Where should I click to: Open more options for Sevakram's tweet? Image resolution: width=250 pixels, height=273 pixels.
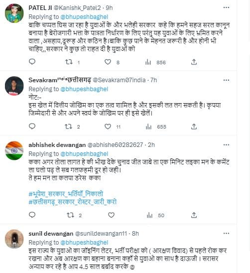tap(226, 80)
